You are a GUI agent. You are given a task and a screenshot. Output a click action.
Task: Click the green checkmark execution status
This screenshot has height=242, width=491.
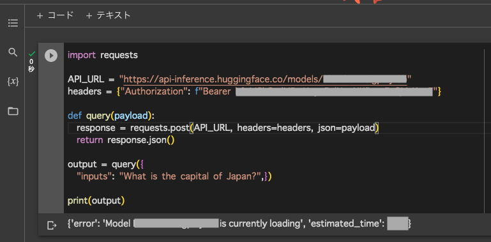pyautogui.click(x=32, y=54)
